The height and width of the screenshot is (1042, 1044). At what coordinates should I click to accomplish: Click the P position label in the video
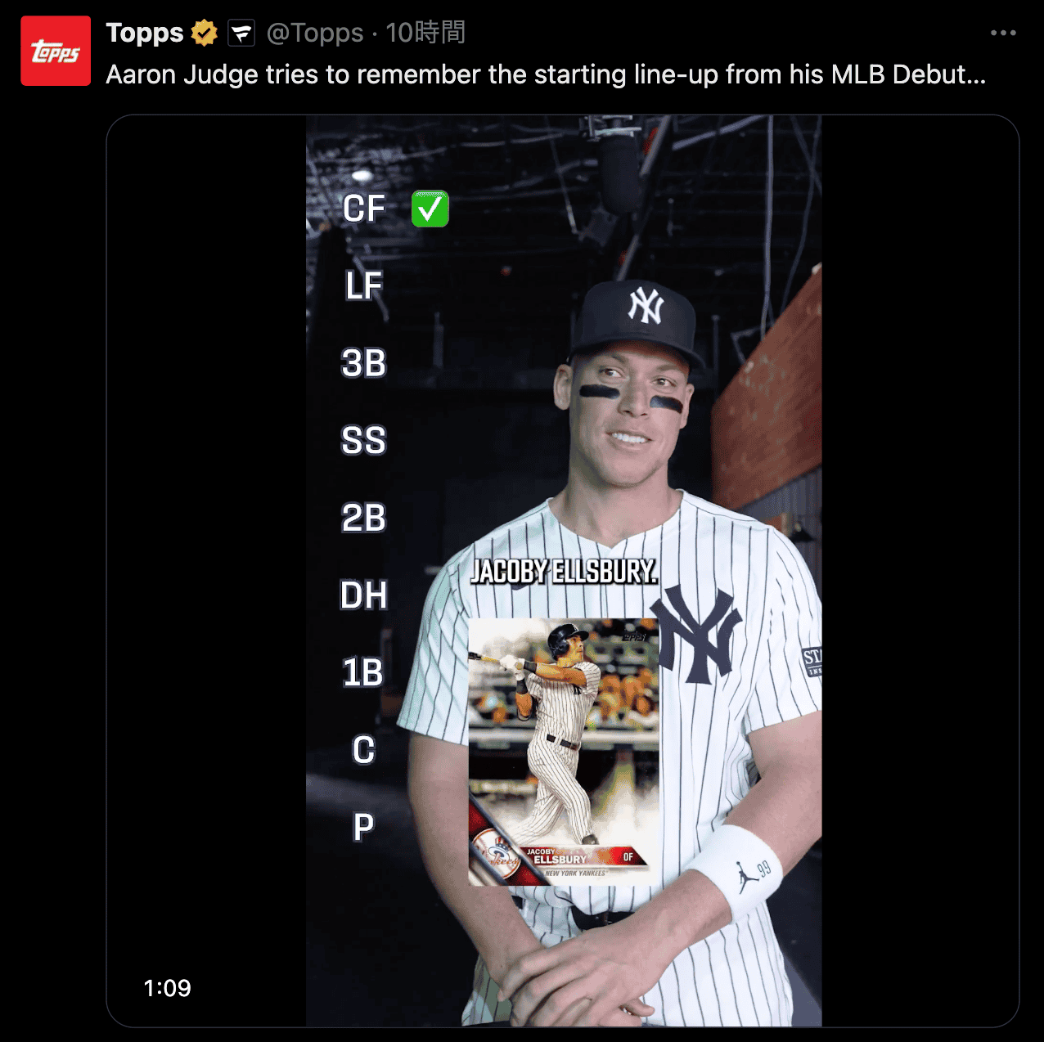pyautogui.click(x=364, y=828)
